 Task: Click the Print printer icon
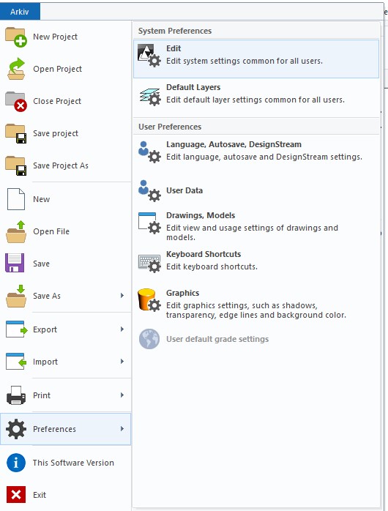[16, 395]
